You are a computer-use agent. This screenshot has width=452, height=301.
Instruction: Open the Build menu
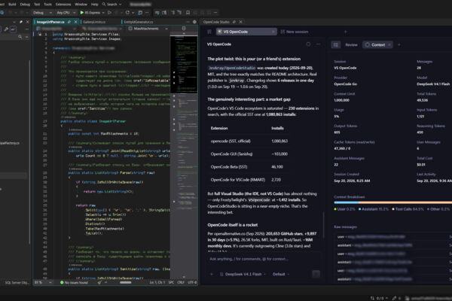click(x=12, y=5)
